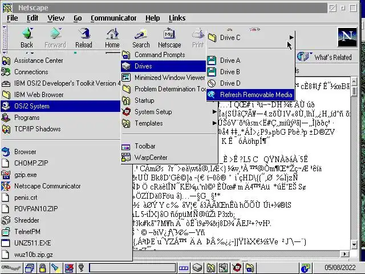Open wuz10b.zip.gz file

pyautogui.click(x=66, y=255)
